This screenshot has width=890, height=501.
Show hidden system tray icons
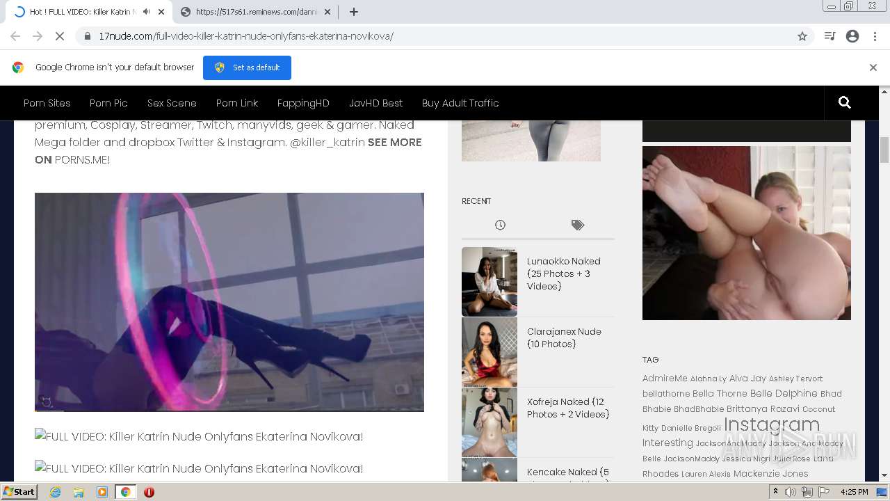775,492
